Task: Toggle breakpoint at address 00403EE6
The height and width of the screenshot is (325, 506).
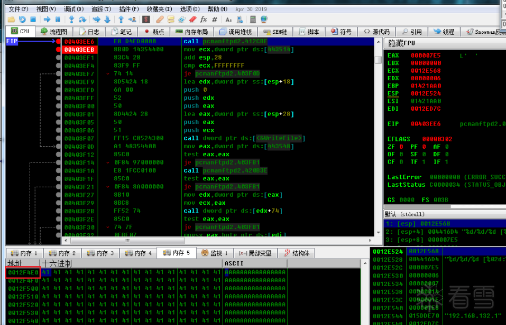Action: coord(58,42)
